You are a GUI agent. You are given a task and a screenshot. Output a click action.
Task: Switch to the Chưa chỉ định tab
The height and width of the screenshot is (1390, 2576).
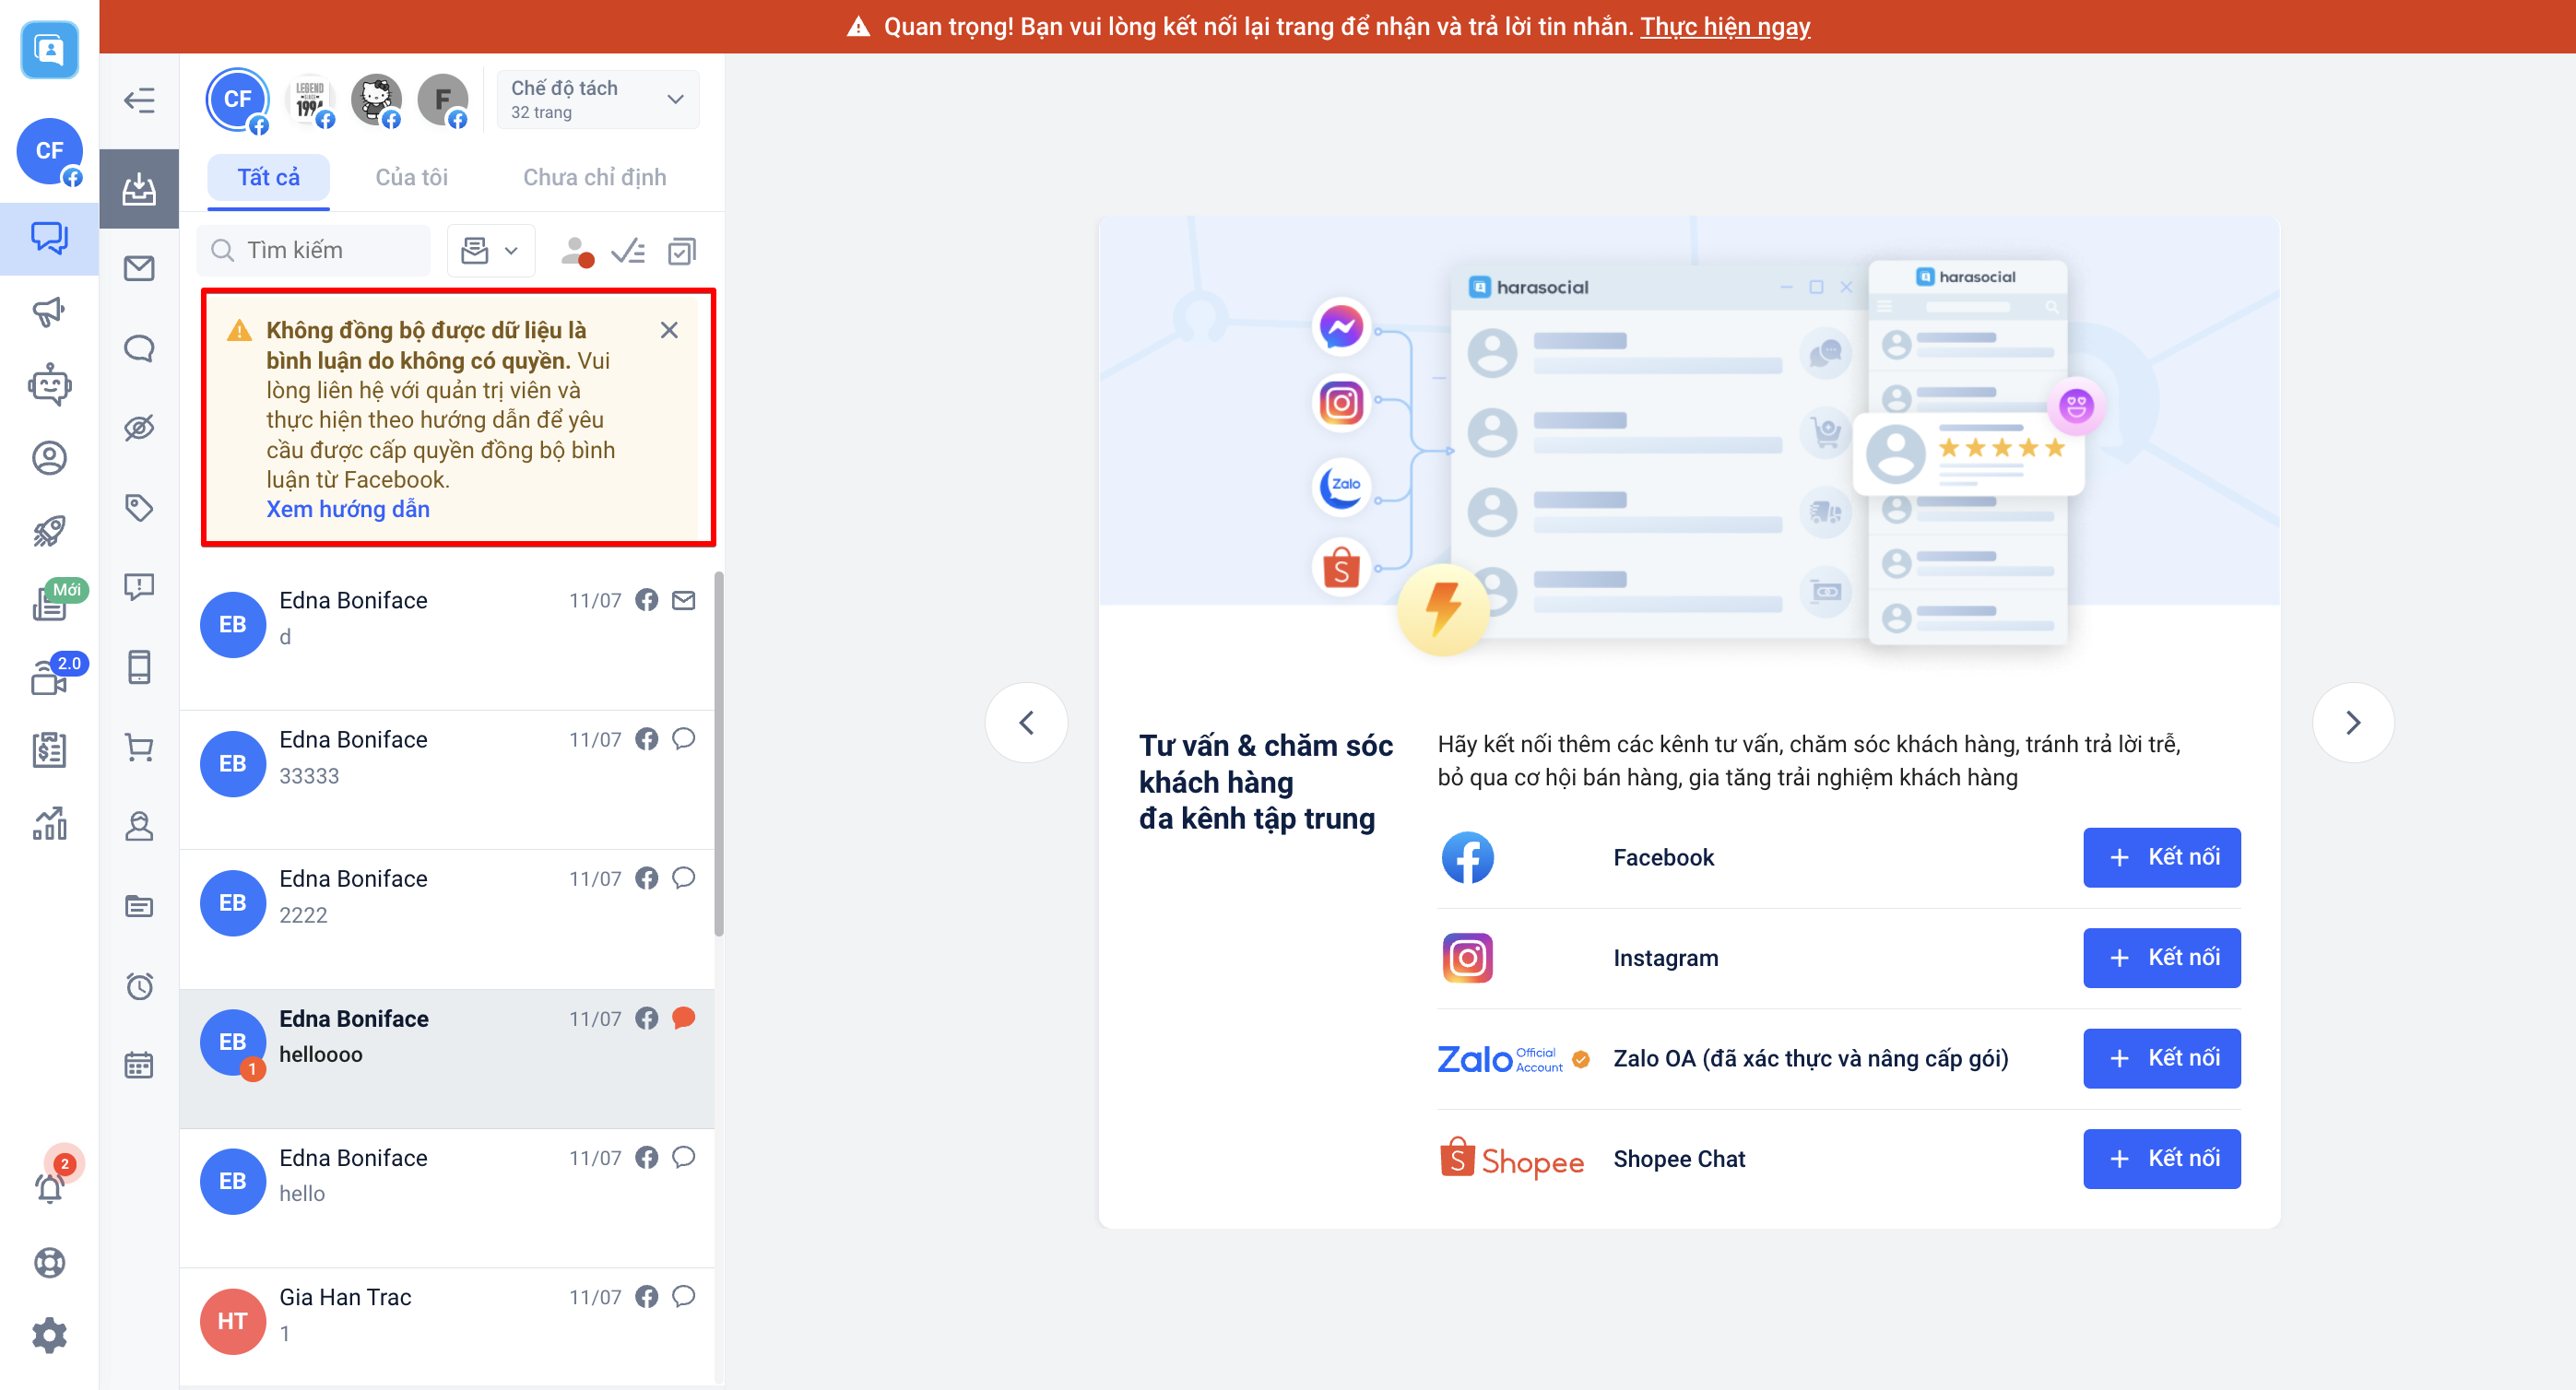594,178
